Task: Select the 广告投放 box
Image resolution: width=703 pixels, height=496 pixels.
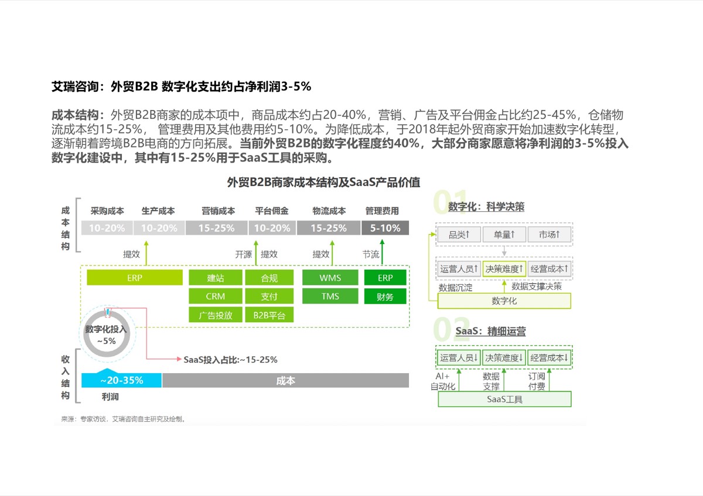Action: (x=215, y=315)
